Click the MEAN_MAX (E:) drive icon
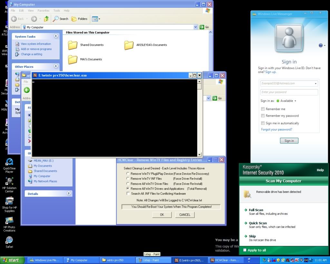This screenshot has width=330, height=264. [x=30, y=161]
